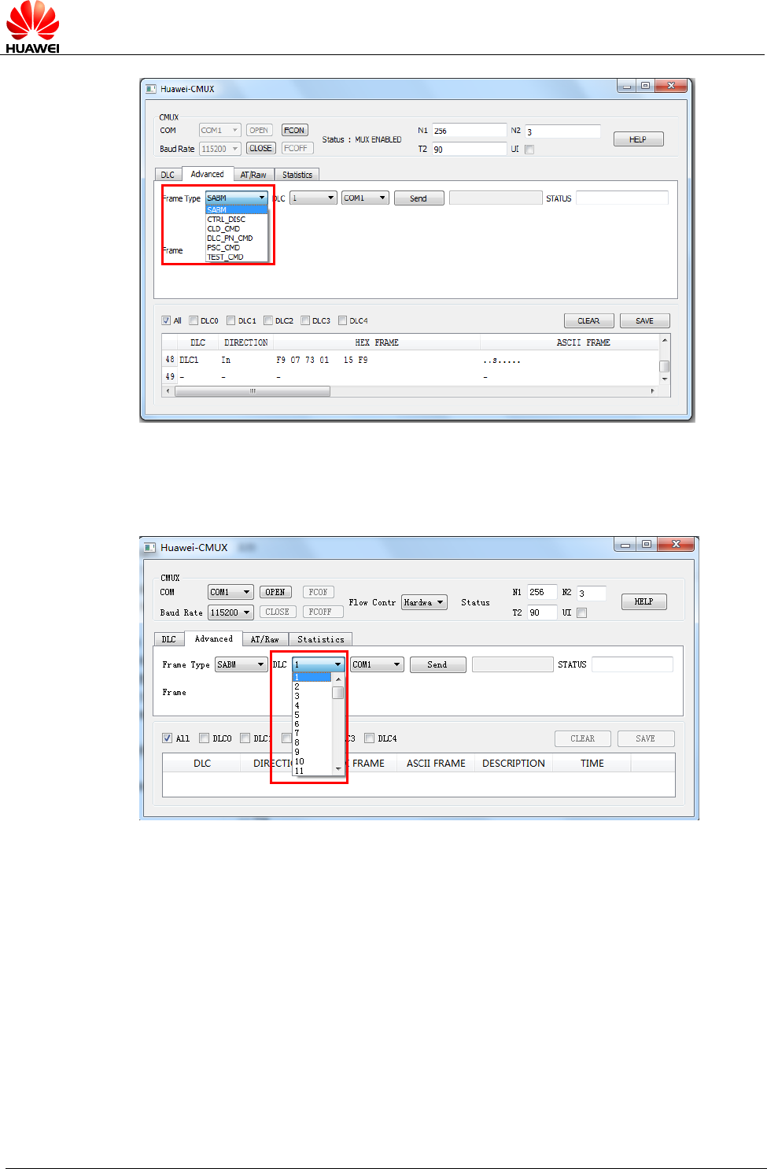Uncheck the All filter in Flow Contr window
The height and width of the screenshot is (1169, 767).
pos(167,738)
